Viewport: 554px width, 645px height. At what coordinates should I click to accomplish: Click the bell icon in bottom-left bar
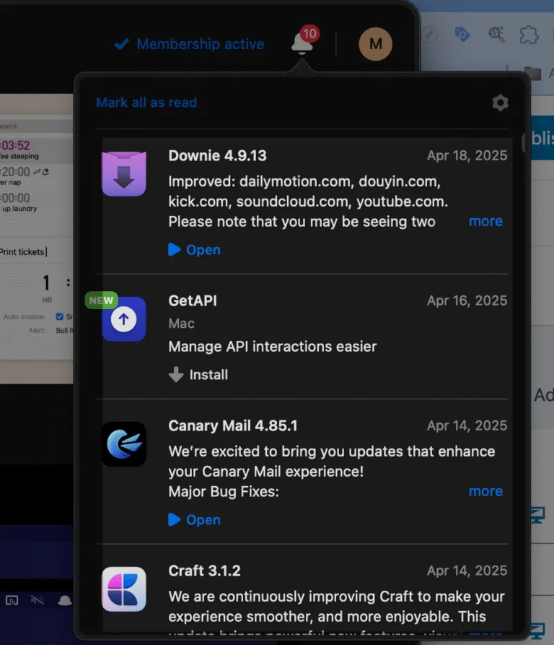[64, 600]
